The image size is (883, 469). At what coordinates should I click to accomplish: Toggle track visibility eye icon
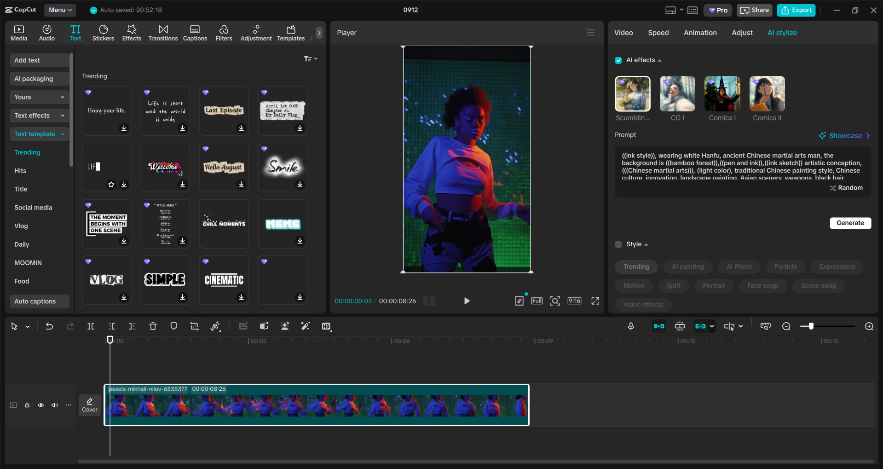click(x=41, y=405)
